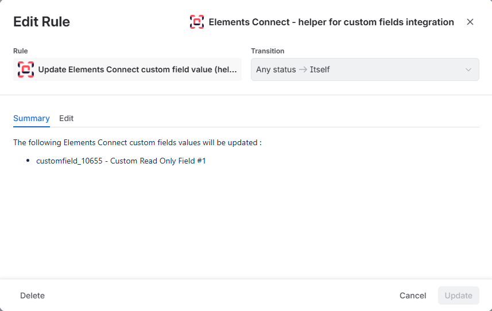Expand the Transition chevron arrow
Viewport: 492px width, 311px height.
(x=468, y=69)
